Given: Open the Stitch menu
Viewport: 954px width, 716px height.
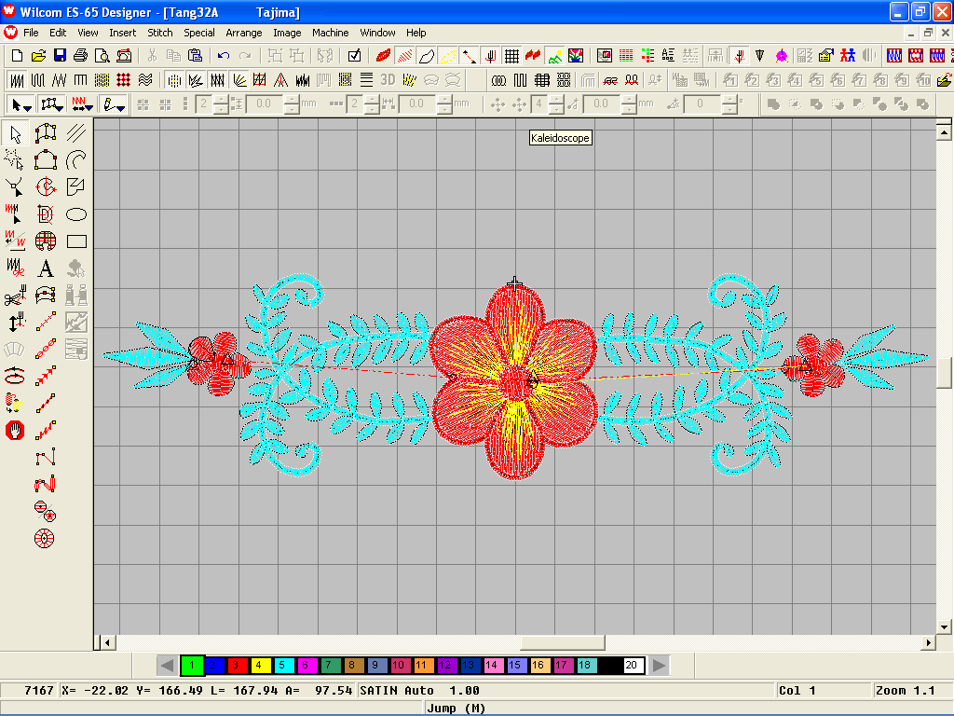Looking at the screenshot, I should tap(160, 33).
